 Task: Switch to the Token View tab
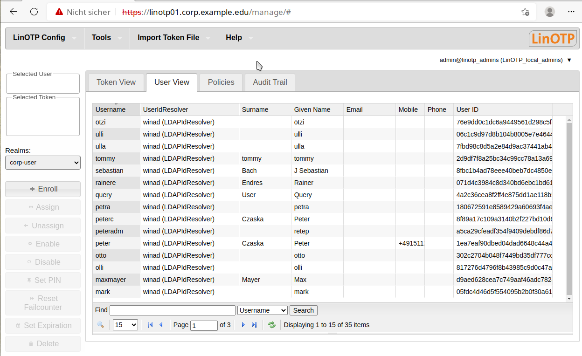[x=116, y=82]
